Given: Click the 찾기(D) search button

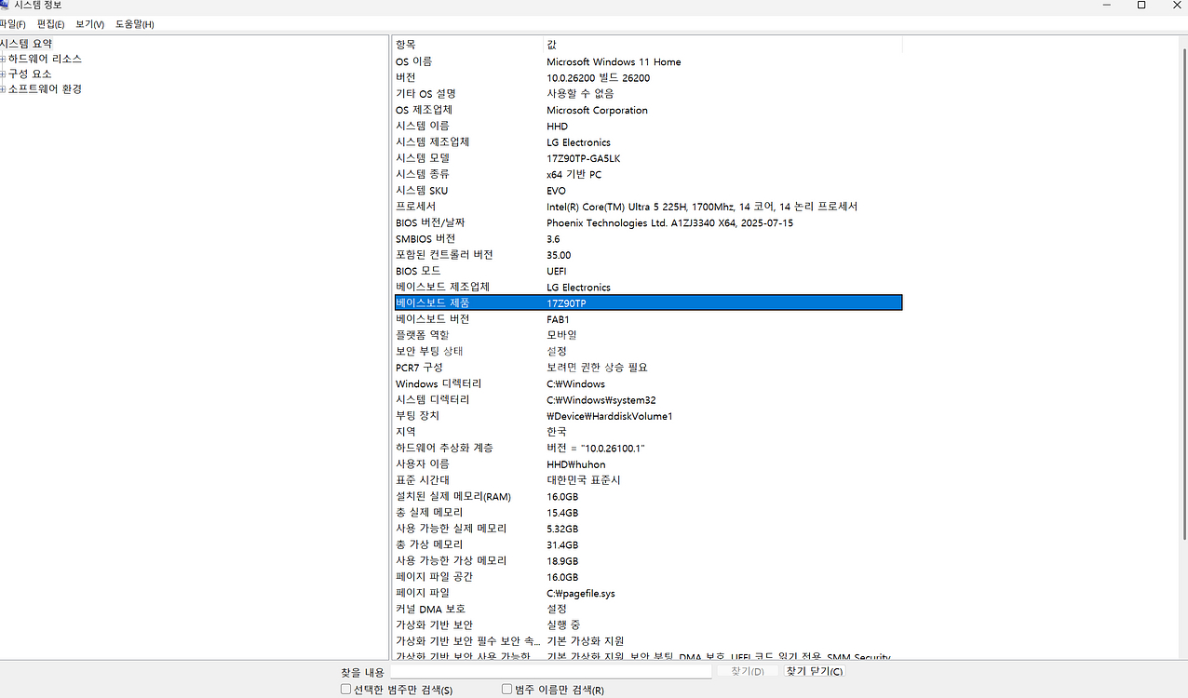Looking at the screenshot, I should [x=748, y=671].
